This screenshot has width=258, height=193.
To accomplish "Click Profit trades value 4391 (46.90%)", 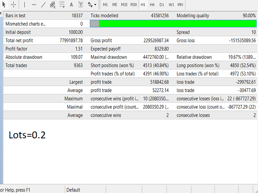I will point(156,74).
